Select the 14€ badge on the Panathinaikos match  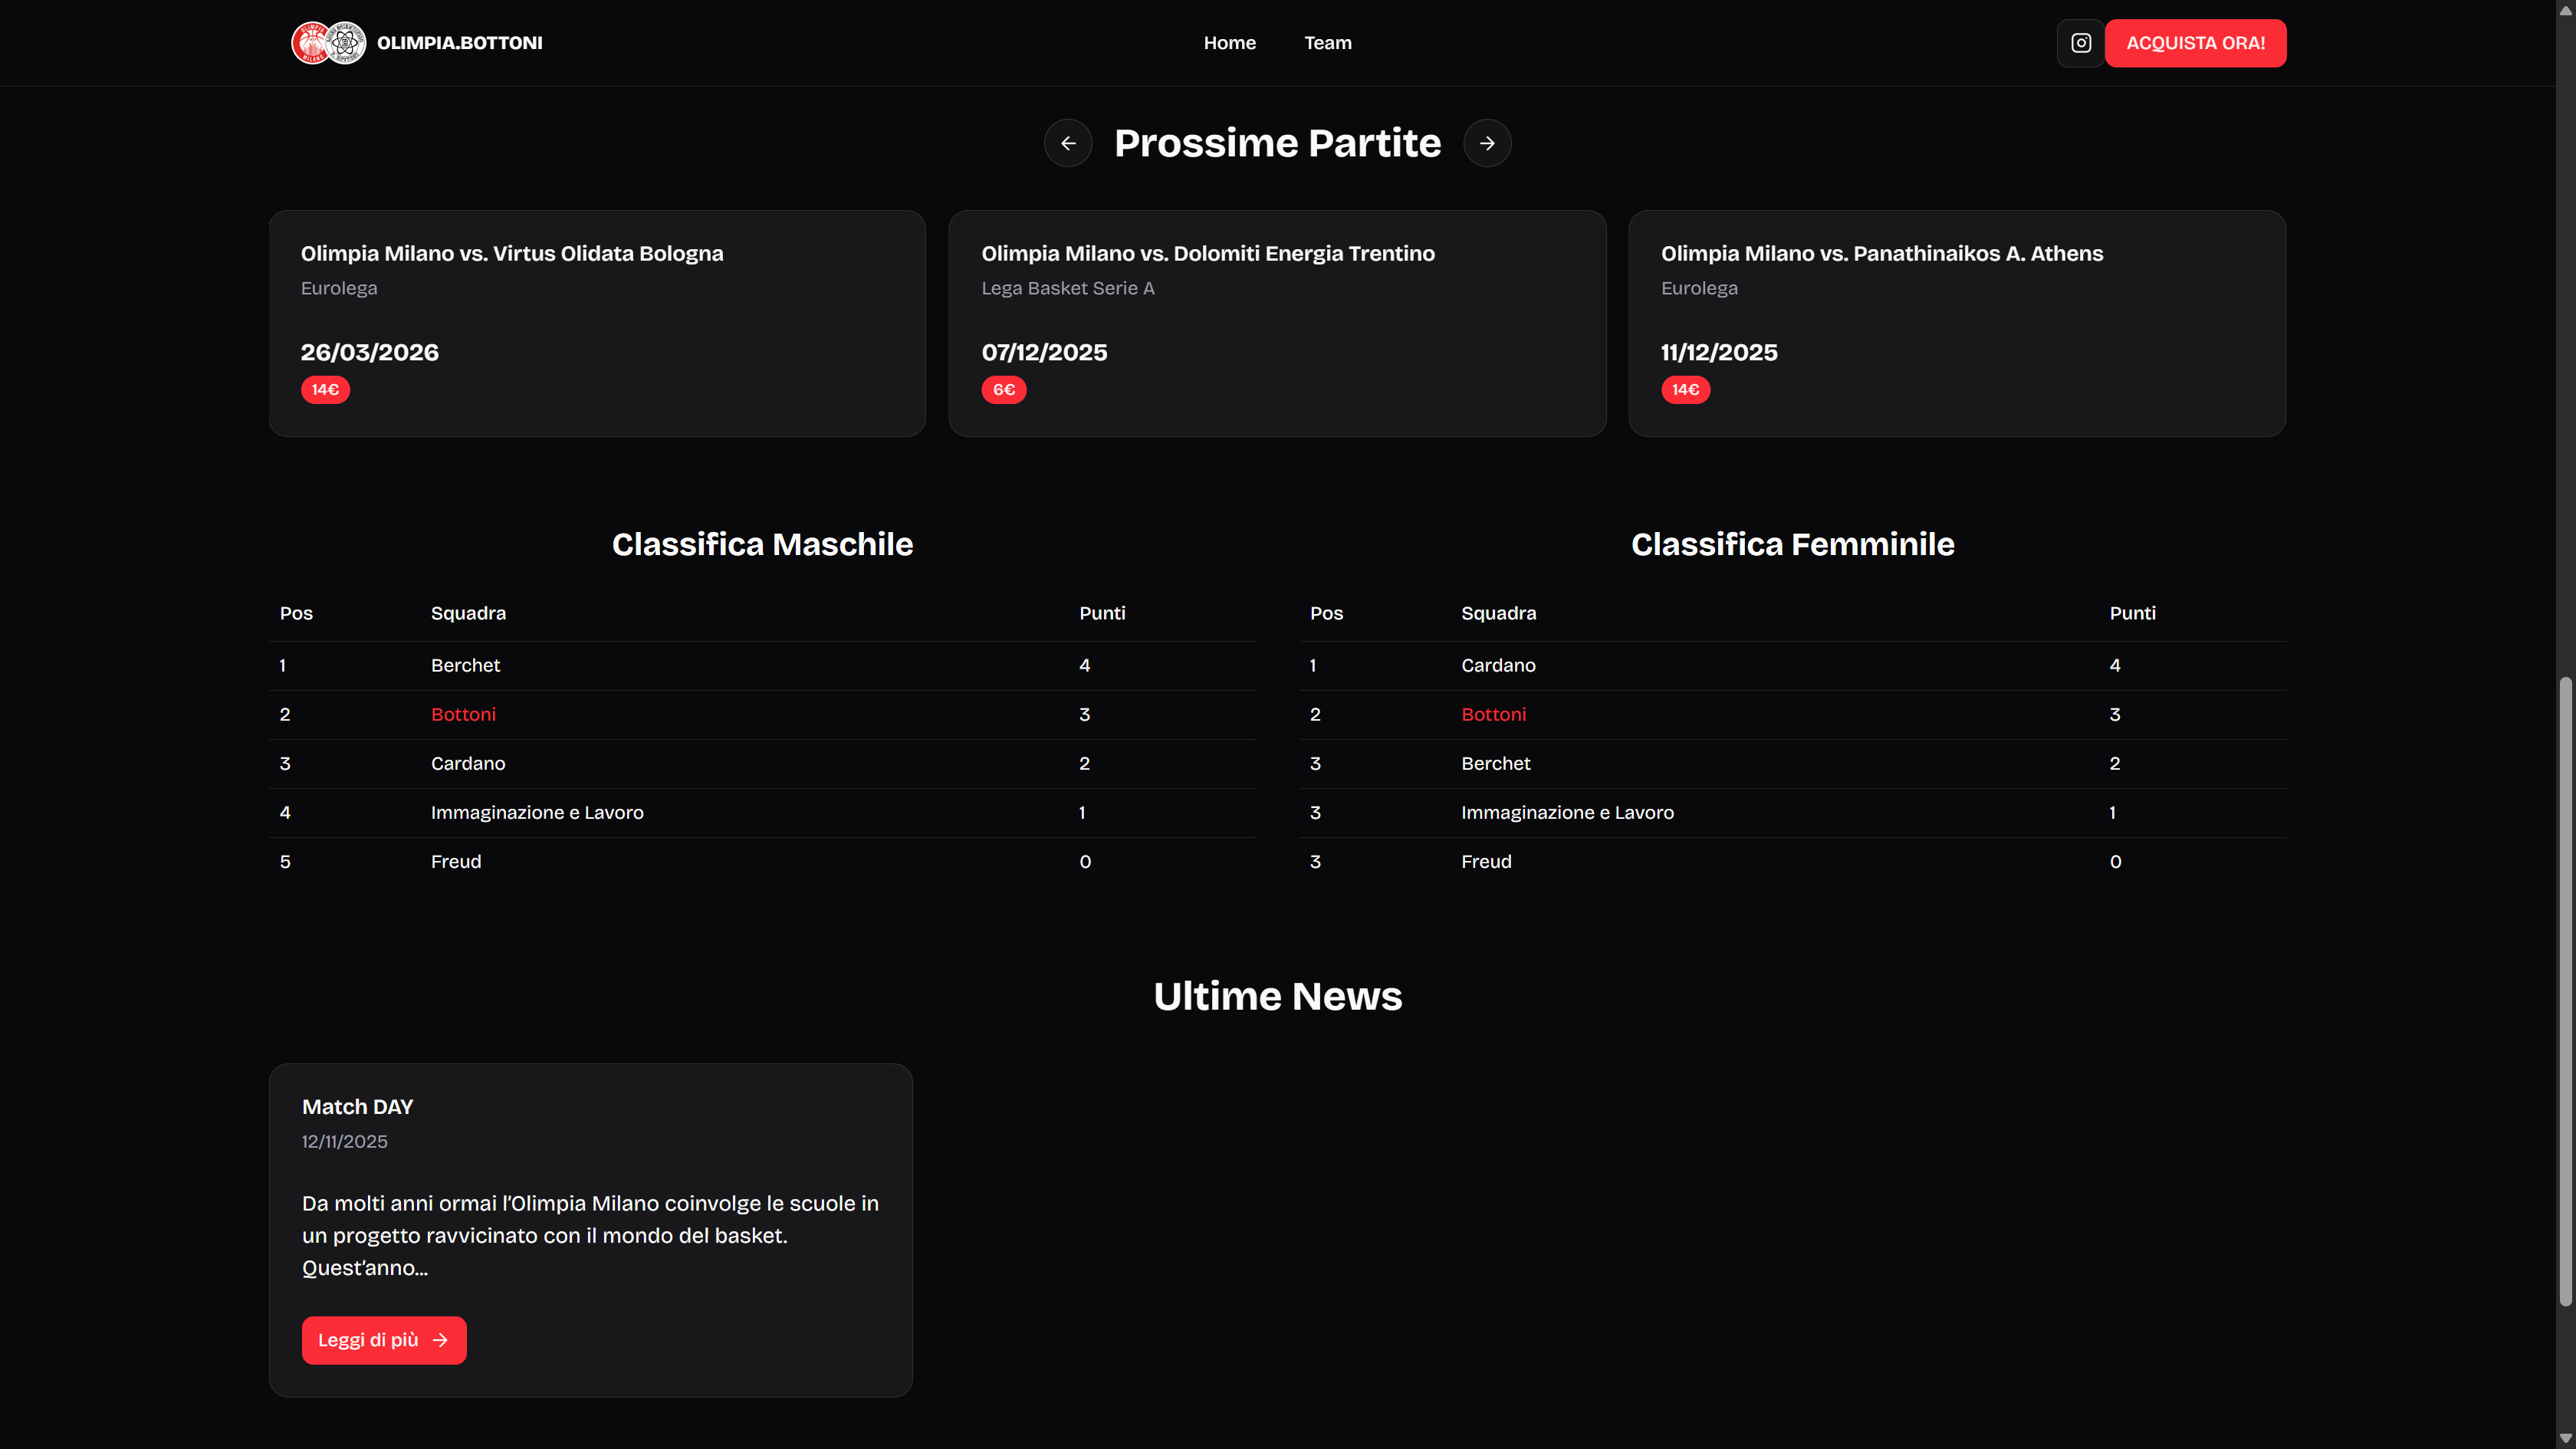(x=1685, y=389)
